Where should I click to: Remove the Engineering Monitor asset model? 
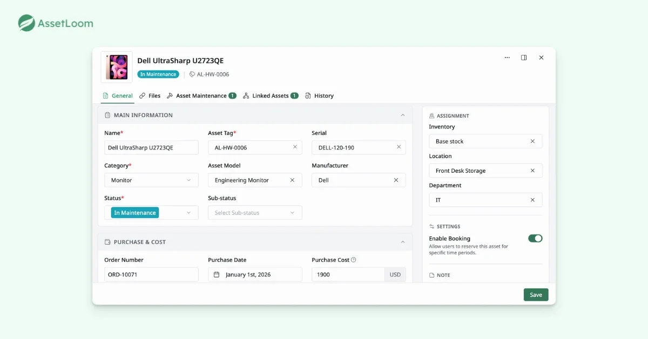292,180
